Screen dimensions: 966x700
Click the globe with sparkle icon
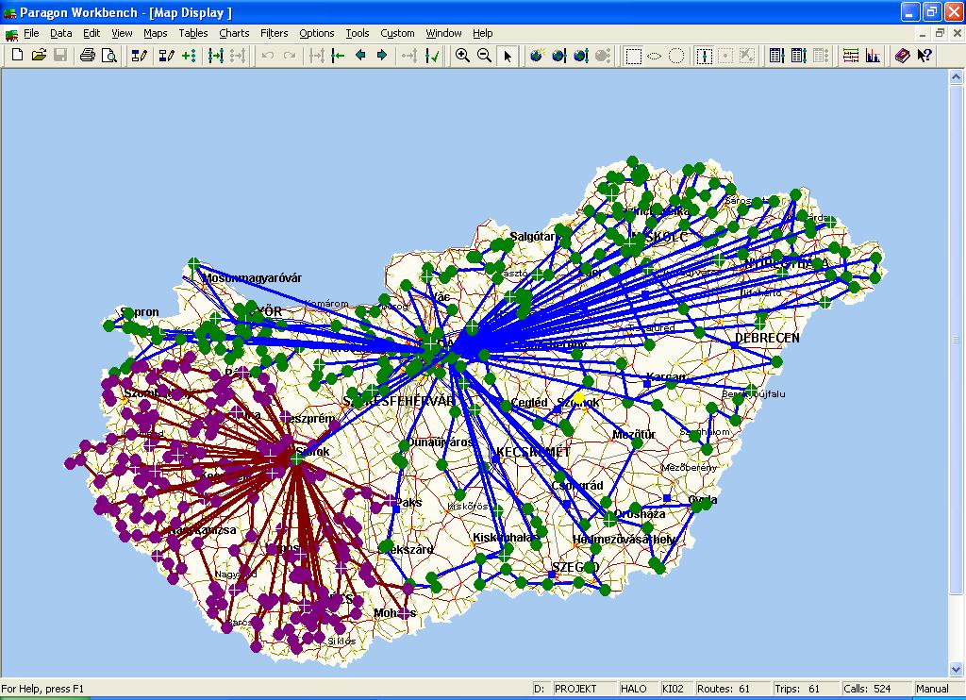point(537,56)
